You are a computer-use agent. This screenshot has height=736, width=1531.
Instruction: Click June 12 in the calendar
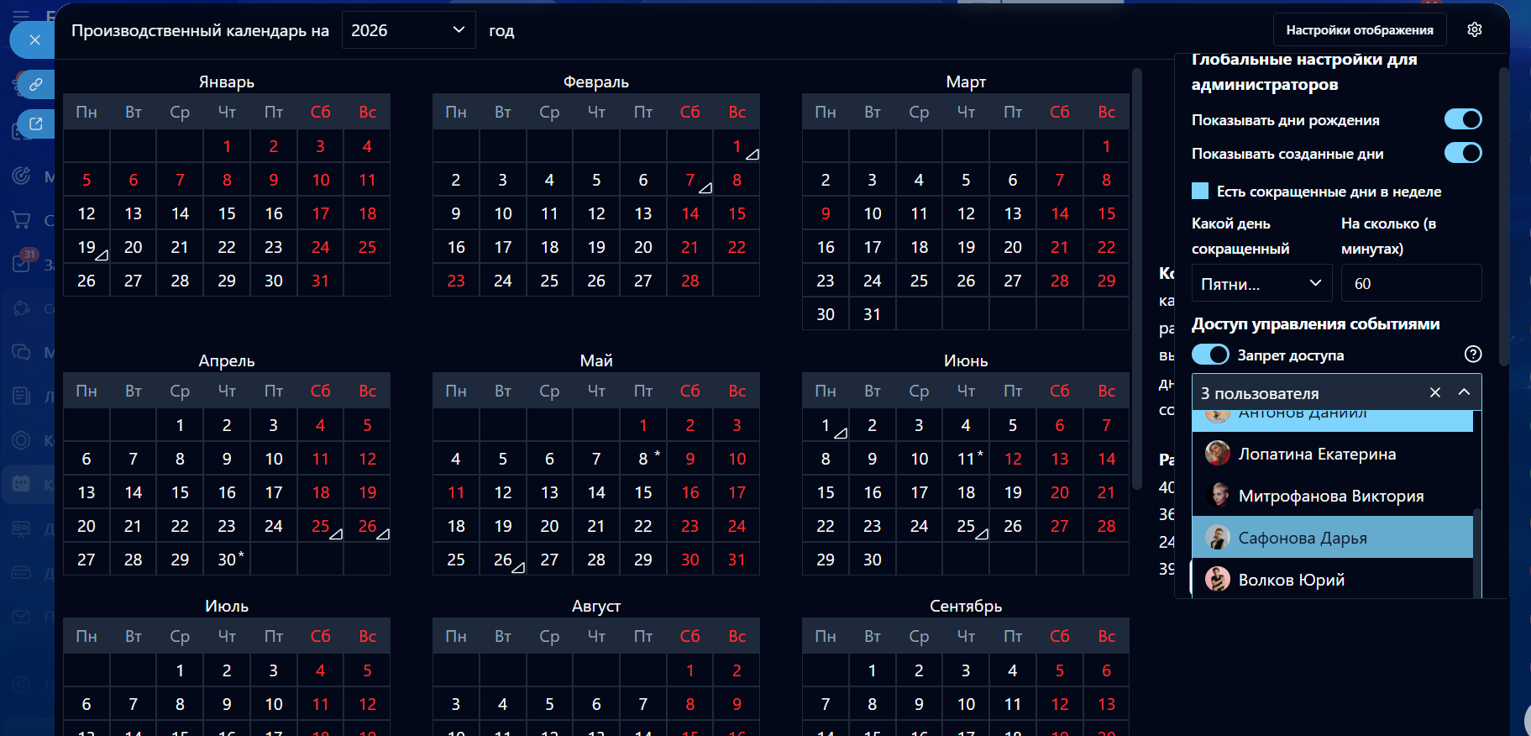click(x=1013, y=459)
